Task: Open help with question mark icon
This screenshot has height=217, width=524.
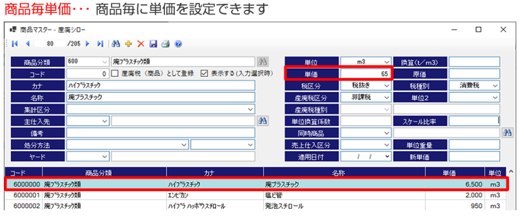Action: point(178,44)
